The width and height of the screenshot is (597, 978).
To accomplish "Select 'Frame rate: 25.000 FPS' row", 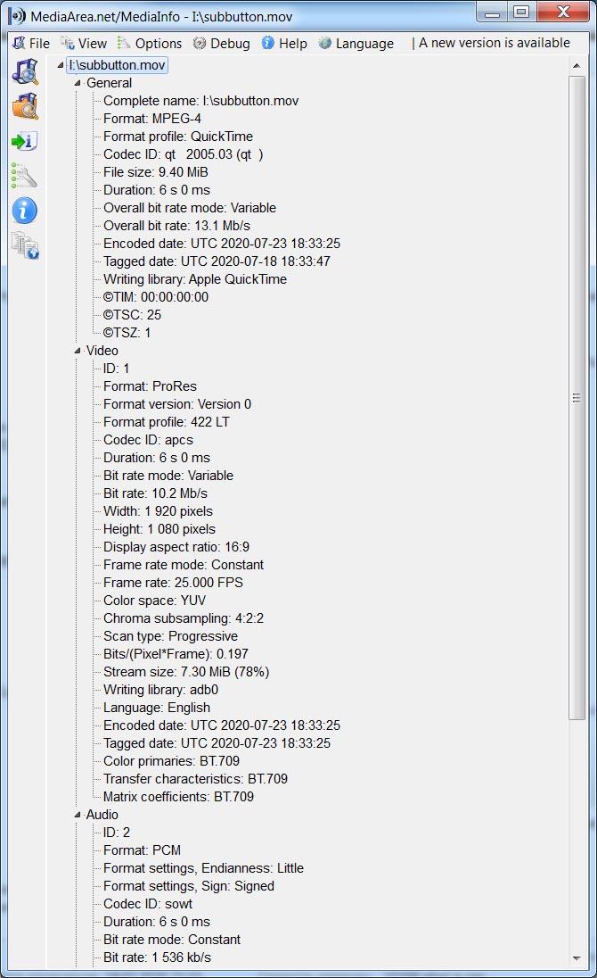I will tap(173, 583).
